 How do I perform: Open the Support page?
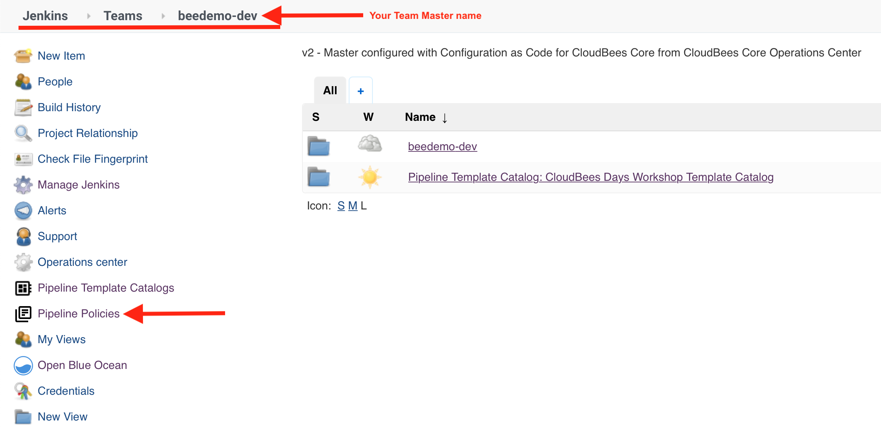(57, 236)
